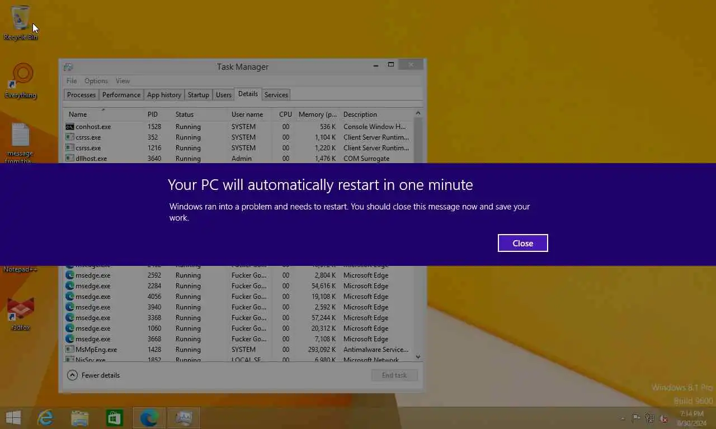716x429 pixels.
Task: Select msedge.exe with PID 3668
Action: click(x=239, y=339)
